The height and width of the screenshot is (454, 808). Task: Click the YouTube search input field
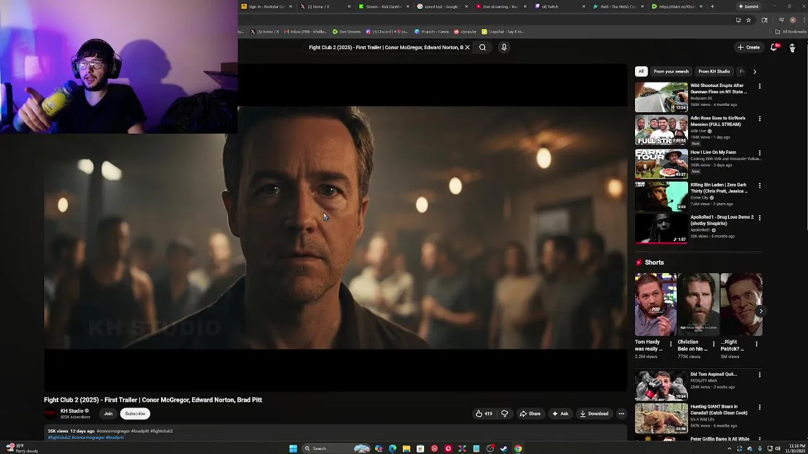point(385,47)
